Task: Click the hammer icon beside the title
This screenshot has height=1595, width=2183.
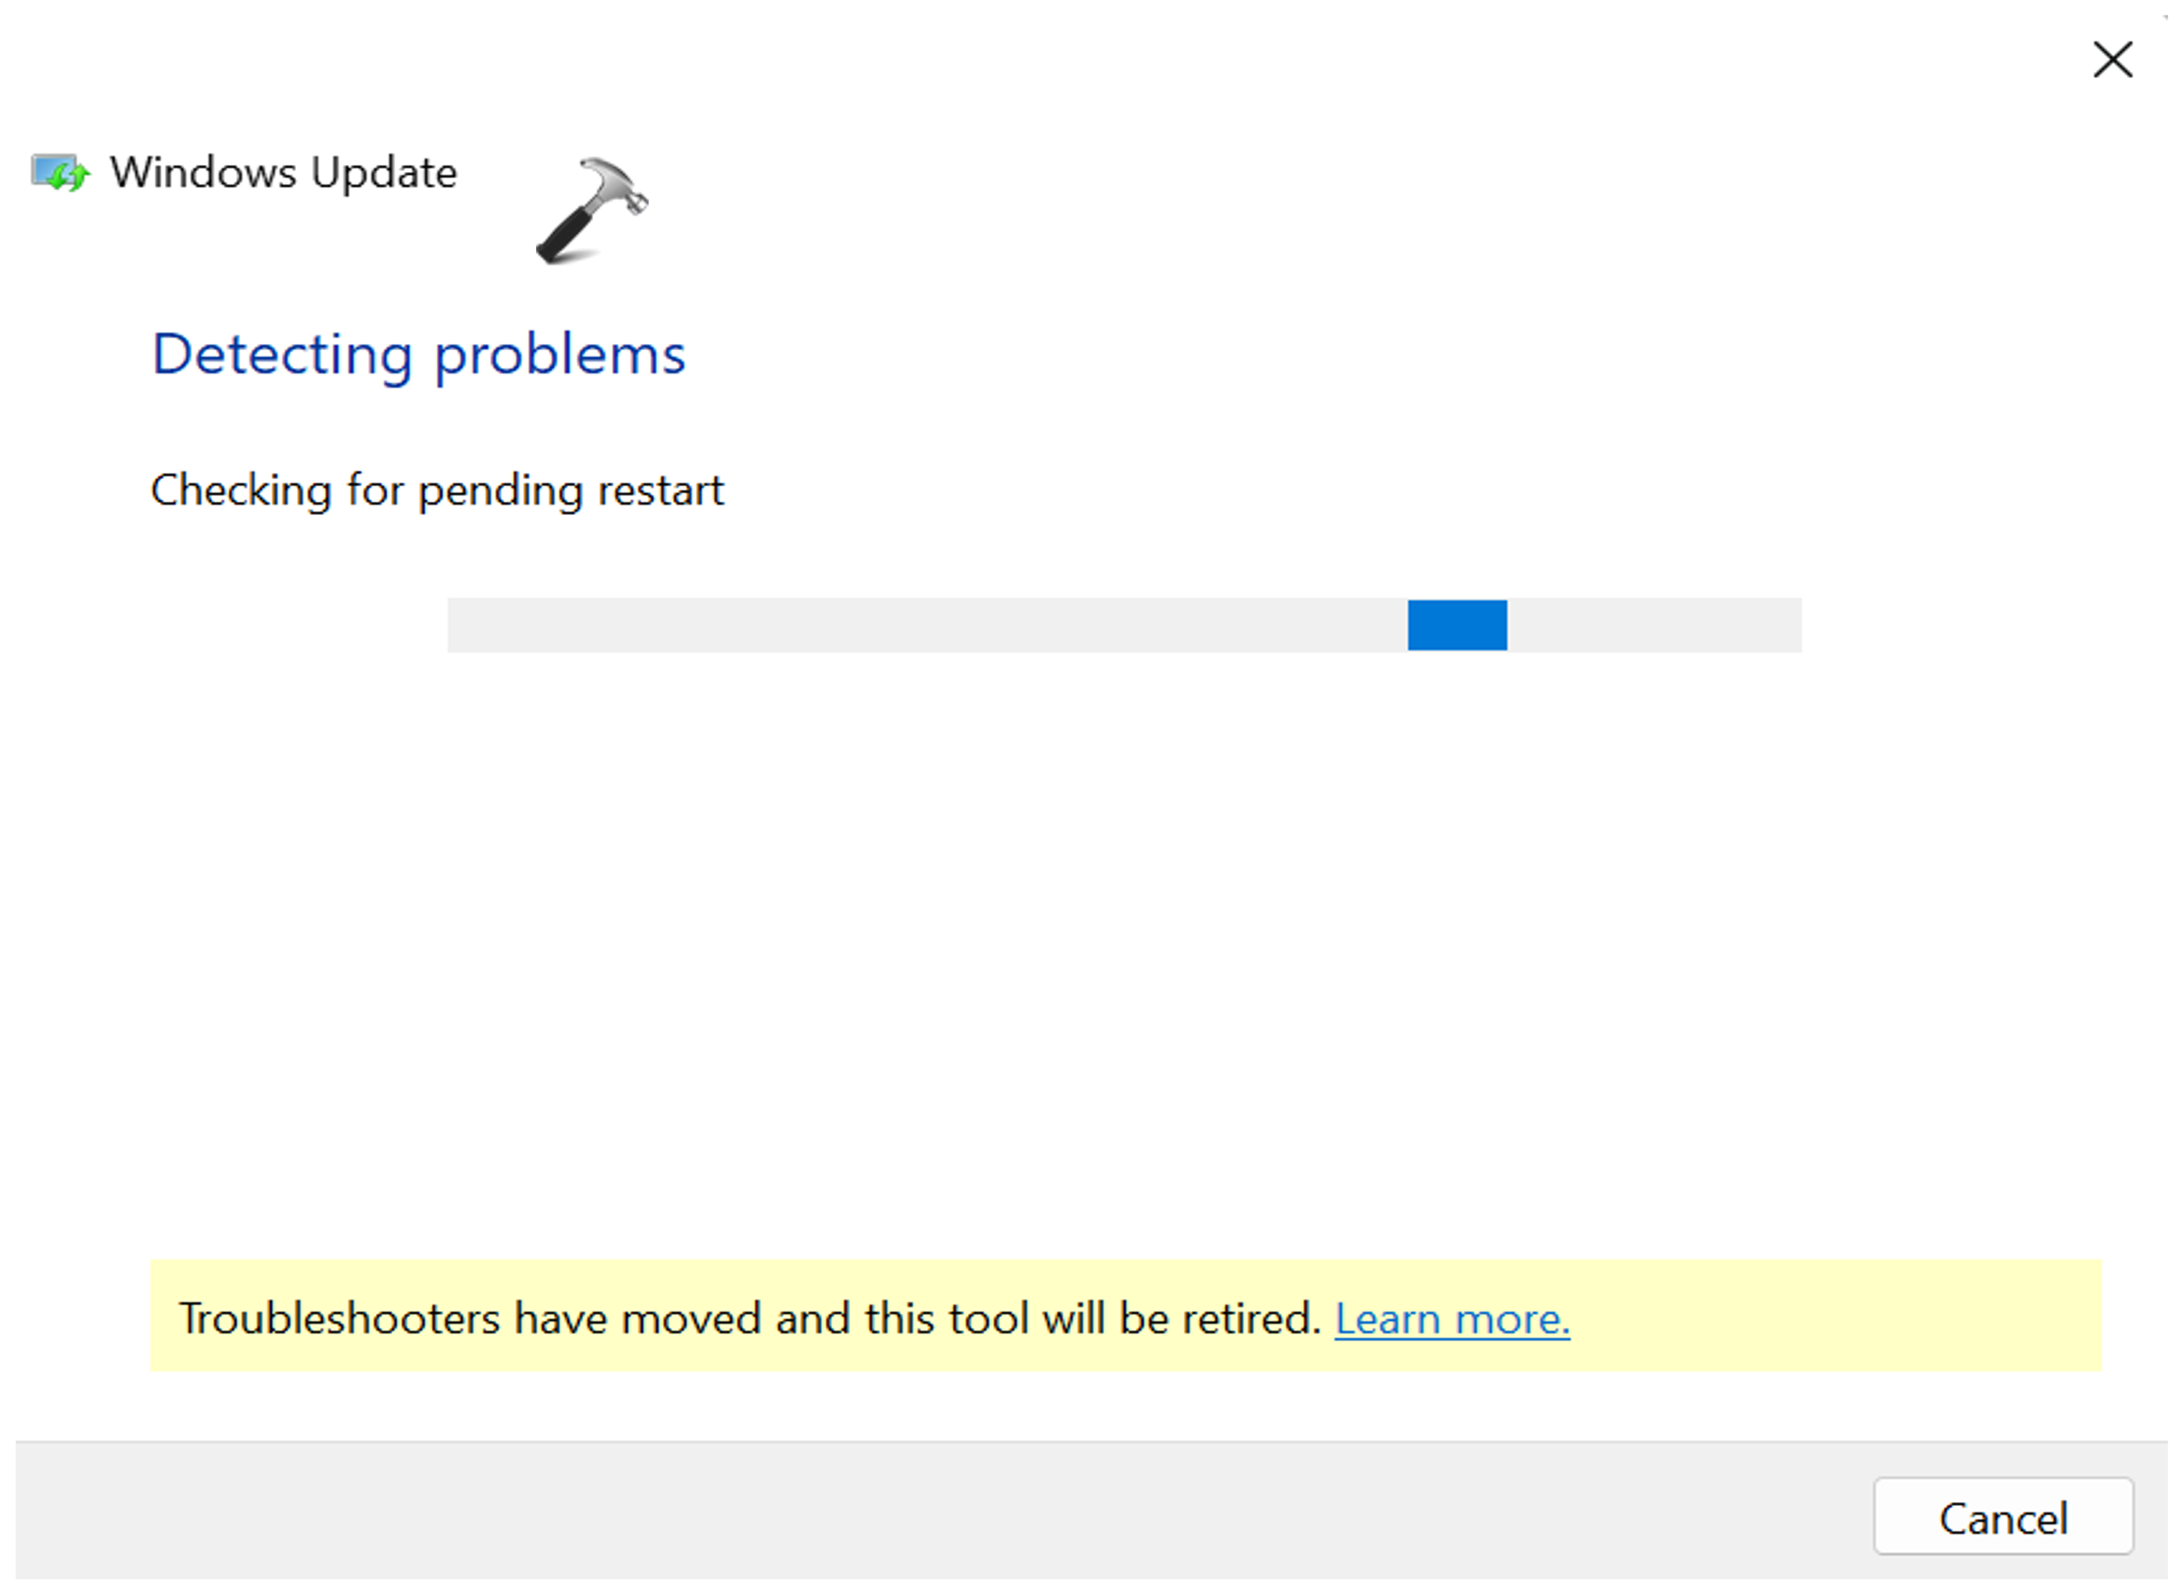Action: coord(592,209)
